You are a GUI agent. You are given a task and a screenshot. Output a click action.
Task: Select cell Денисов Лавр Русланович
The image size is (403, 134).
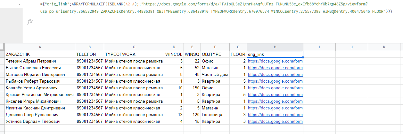40,115
